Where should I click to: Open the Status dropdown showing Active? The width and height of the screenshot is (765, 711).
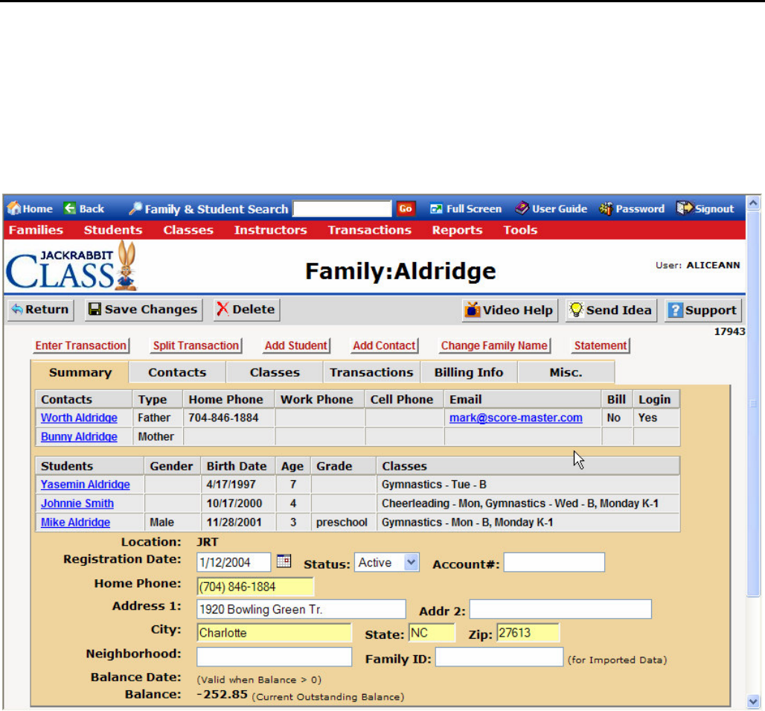coord(386,563)
